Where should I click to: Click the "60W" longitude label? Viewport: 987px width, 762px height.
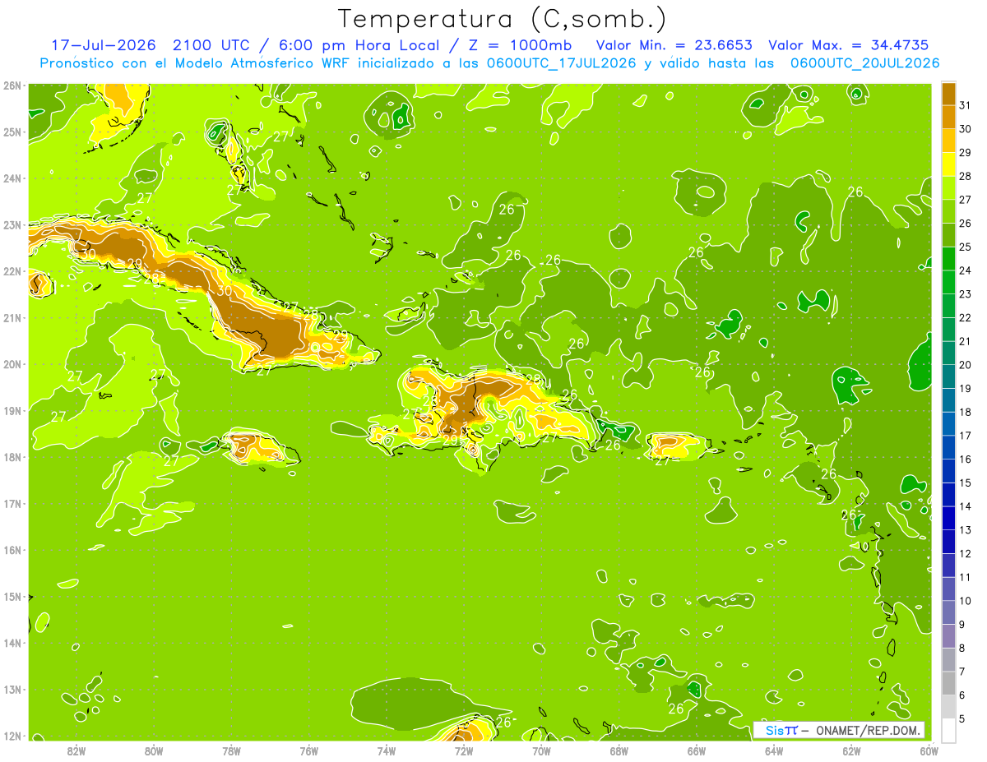coord(929,750)
